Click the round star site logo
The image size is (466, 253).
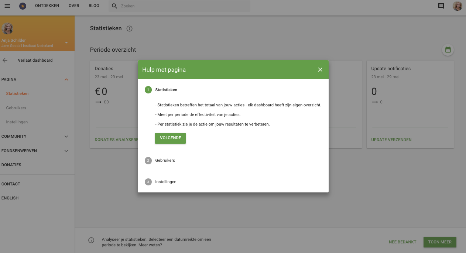click(x=23, y=6)
